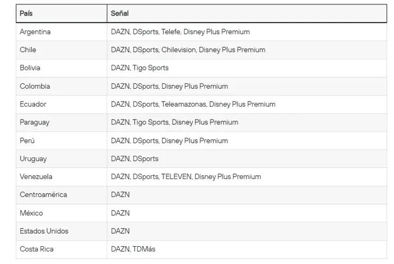Select the México country cell
Image resolution: width=394 pixels, height=264 pixels.
pos(31,213)
